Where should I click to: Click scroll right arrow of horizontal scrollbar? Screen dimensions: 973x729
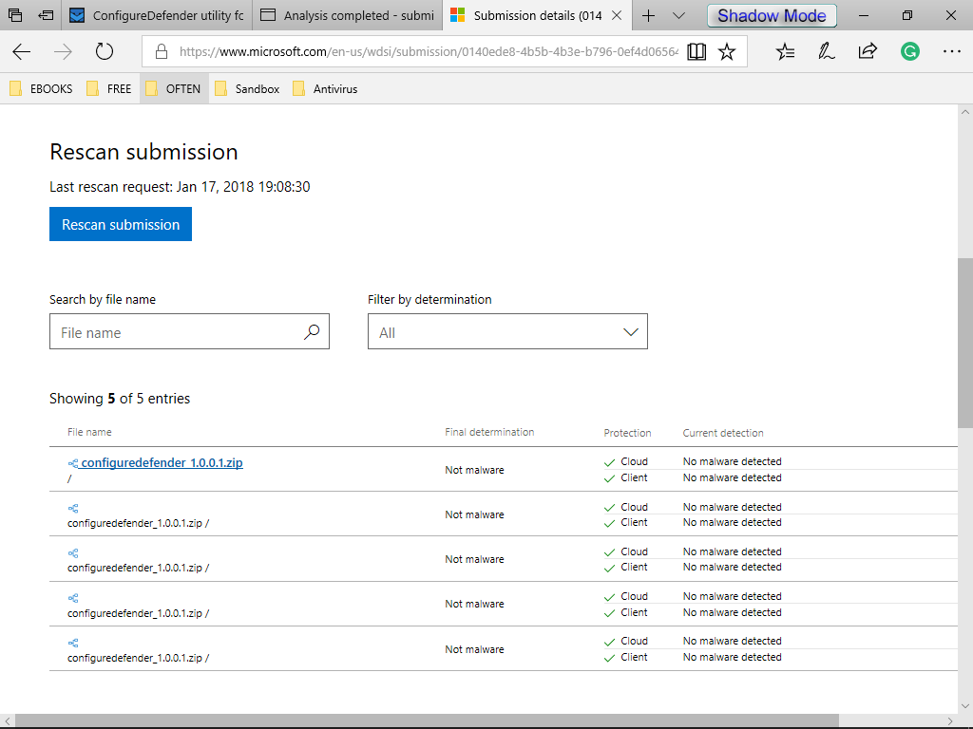click(x=950, y=721)
